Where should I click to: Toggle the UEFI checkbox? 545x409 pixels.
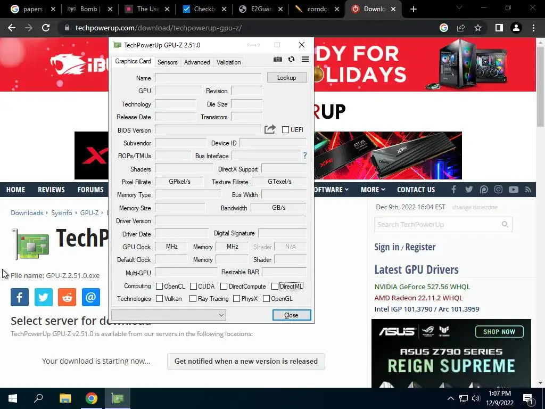(285, 130)
